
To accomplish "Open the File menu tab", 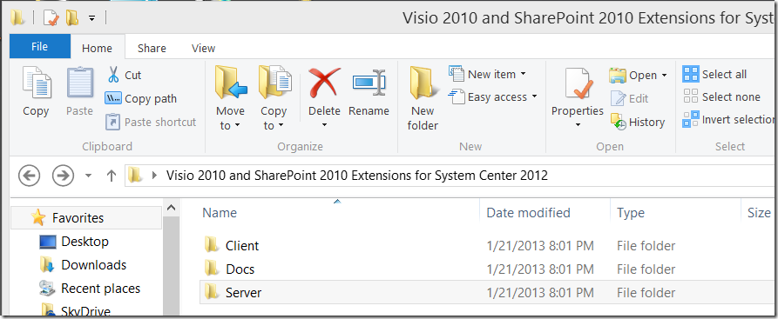I will [40, 47].
